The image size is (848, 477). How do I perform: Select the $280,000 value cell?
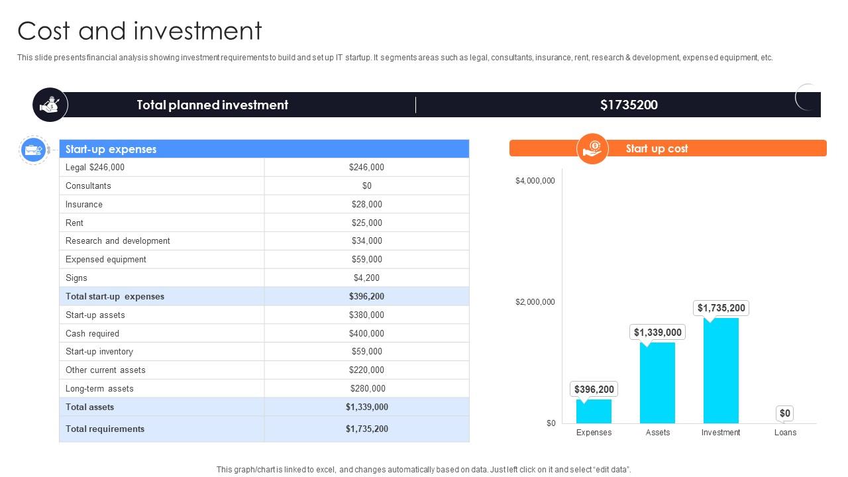pos(367,389)
